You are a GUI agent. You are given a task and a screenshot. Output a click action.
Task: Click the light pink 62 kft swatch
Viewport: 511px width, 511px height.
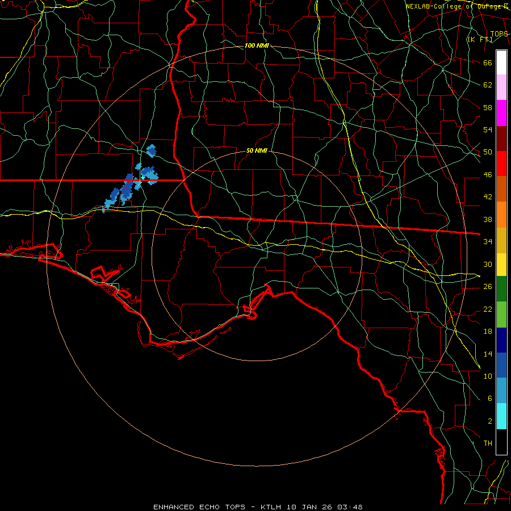click(501, 87)
